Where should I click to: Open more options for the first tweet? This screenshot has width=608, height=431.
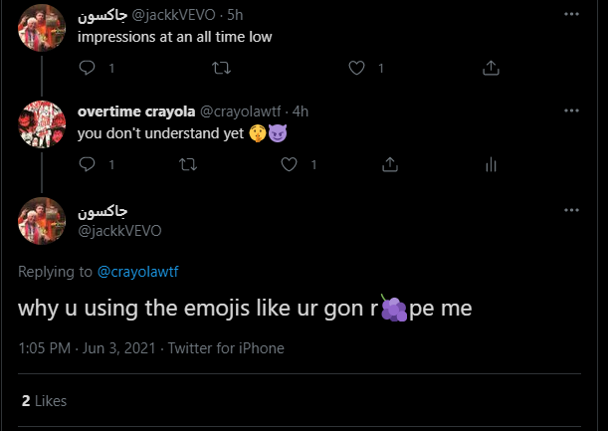(x=571, y=14)
